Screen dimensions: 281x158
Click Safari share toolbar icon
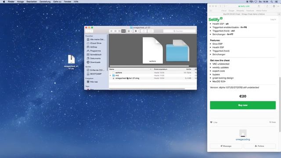point(267,6)
